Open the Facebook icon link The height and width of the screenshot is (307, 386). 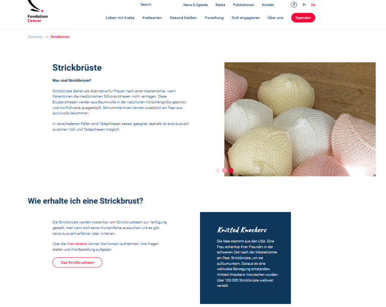coord(294,5)
